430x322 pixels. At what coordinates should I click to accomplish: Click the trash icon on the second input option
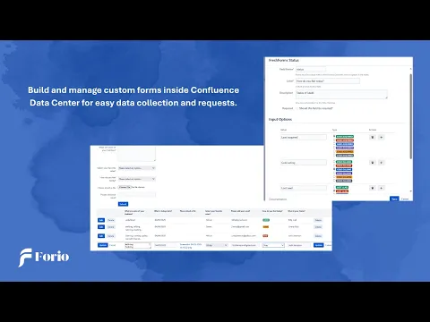point(372,163)
